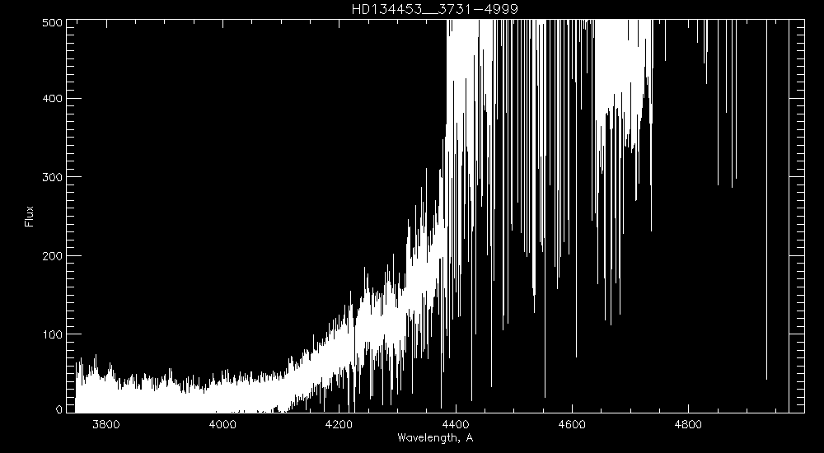Select the 4600 wavelength tick label
Screen dimensions: 824x453
(x=572, y=425)
